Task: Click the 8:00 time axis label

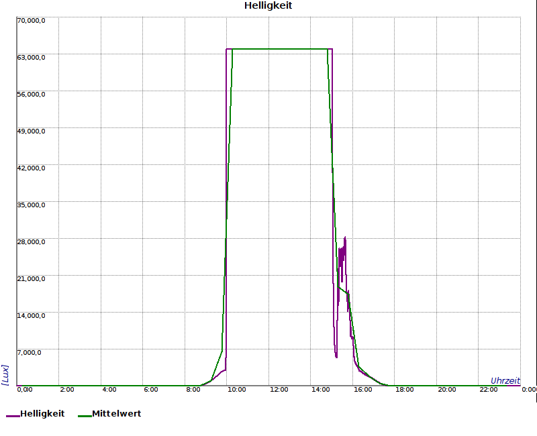Action: point(193,390)
